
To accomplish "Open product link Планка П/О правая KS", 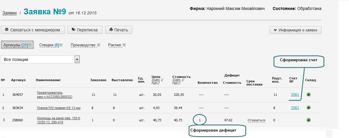I will [58, 108].
